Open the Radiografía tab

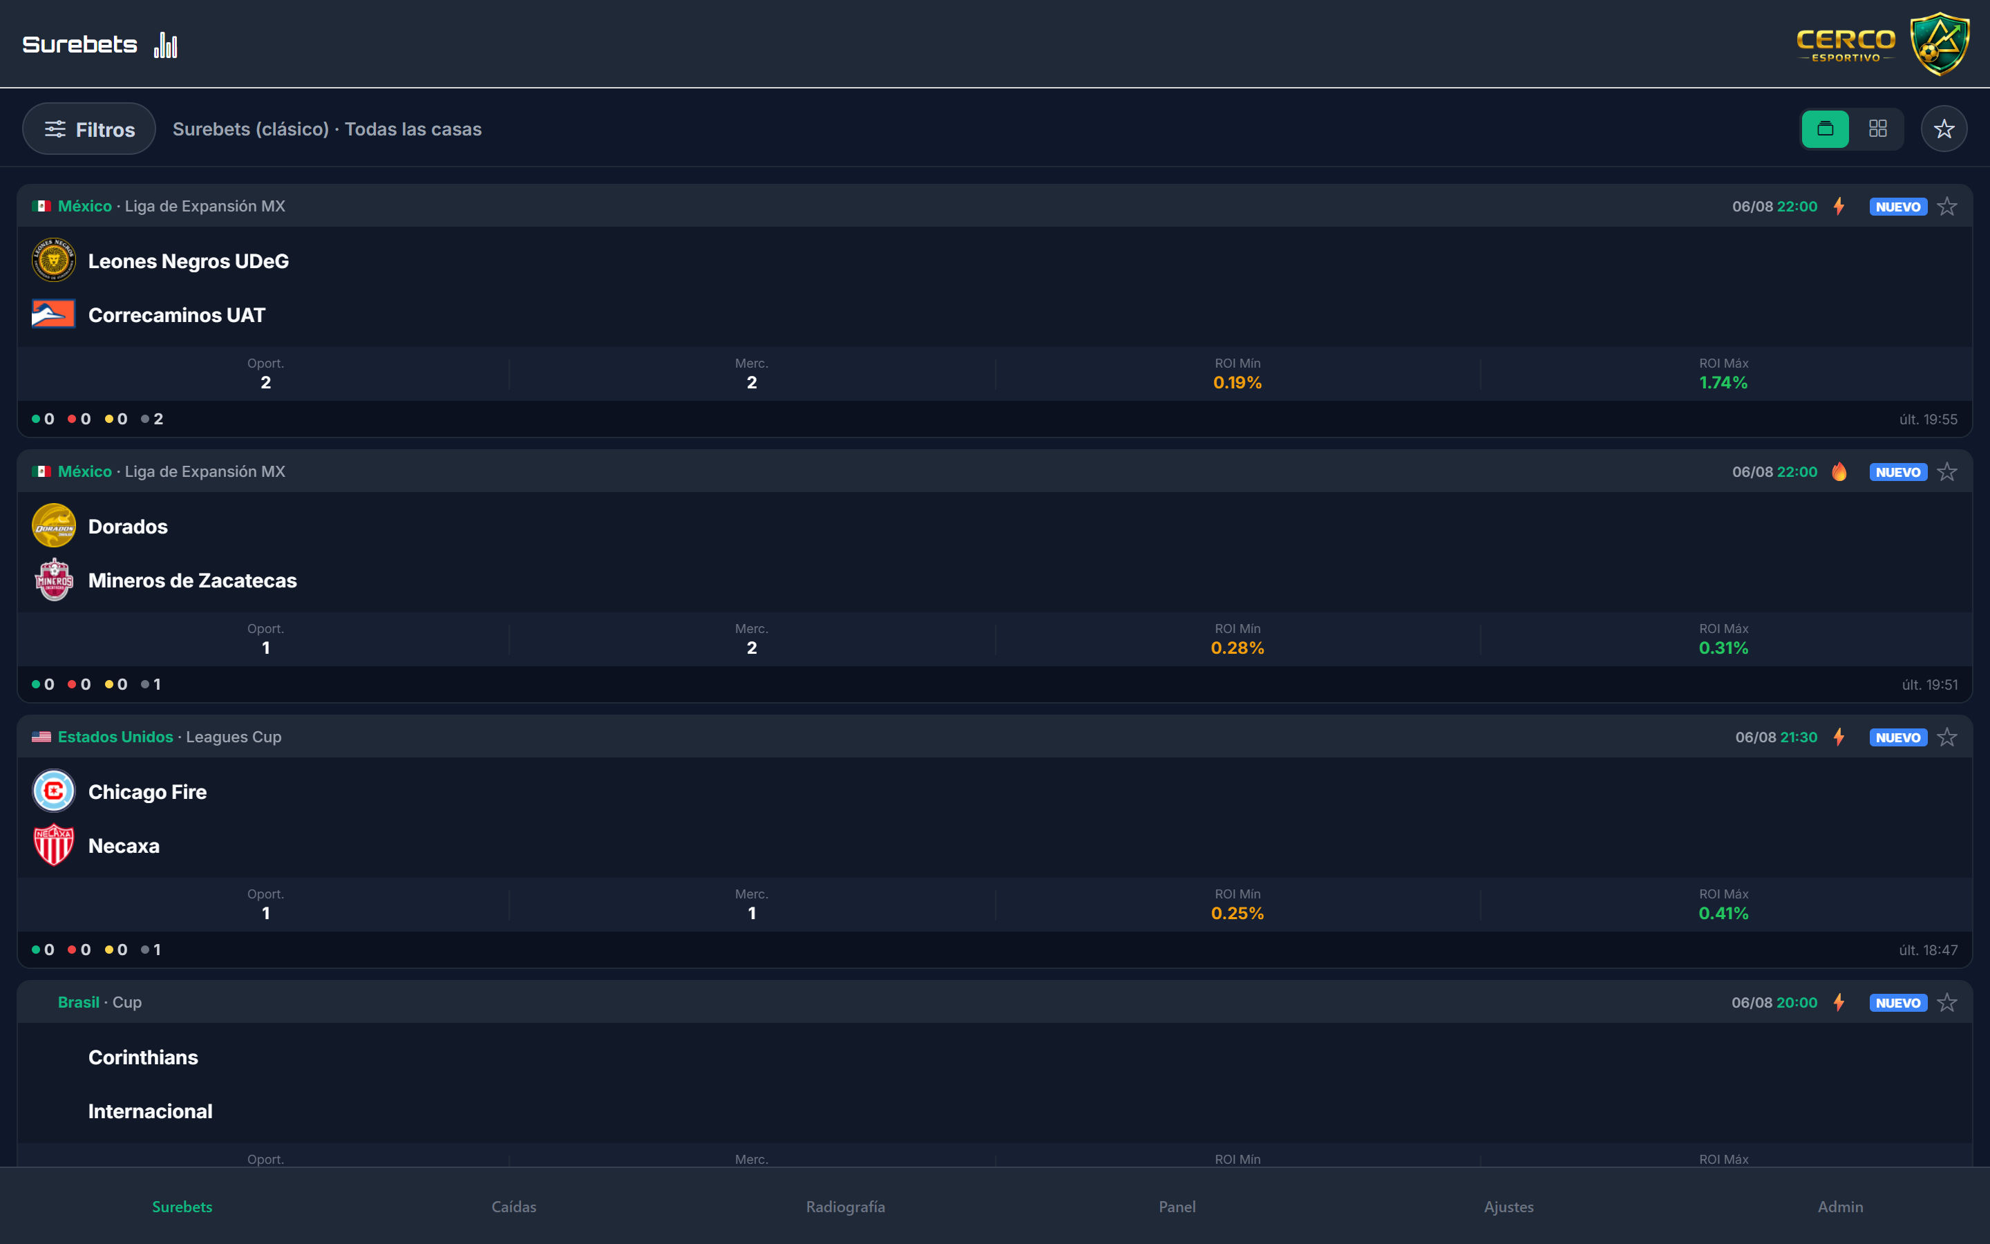tap(845, 1207)
